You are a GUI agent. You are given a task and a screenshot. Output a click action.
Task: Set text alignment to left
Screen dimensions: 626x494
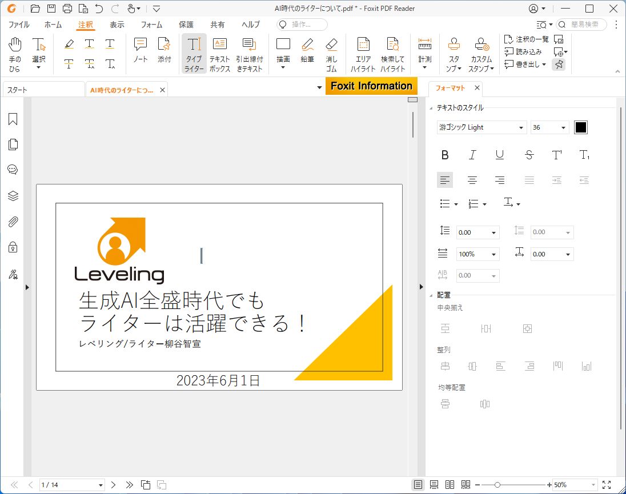pyautogui.click(x=445, y=180)
